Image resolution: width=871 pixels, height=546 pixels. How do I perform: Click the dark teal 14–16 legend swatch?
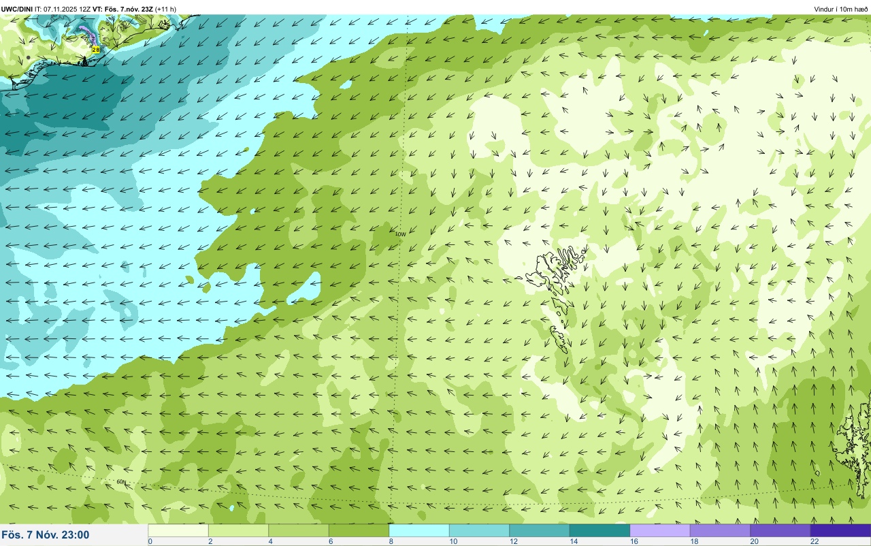click(599, 530)
